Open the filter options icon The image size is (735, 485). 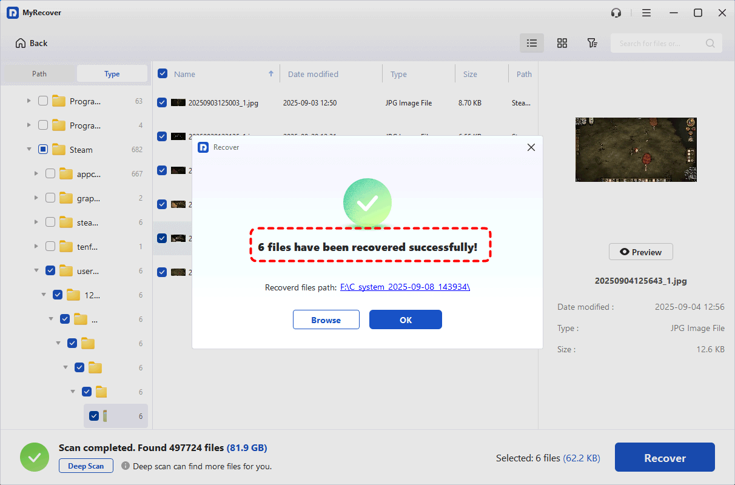pos(592,43)
